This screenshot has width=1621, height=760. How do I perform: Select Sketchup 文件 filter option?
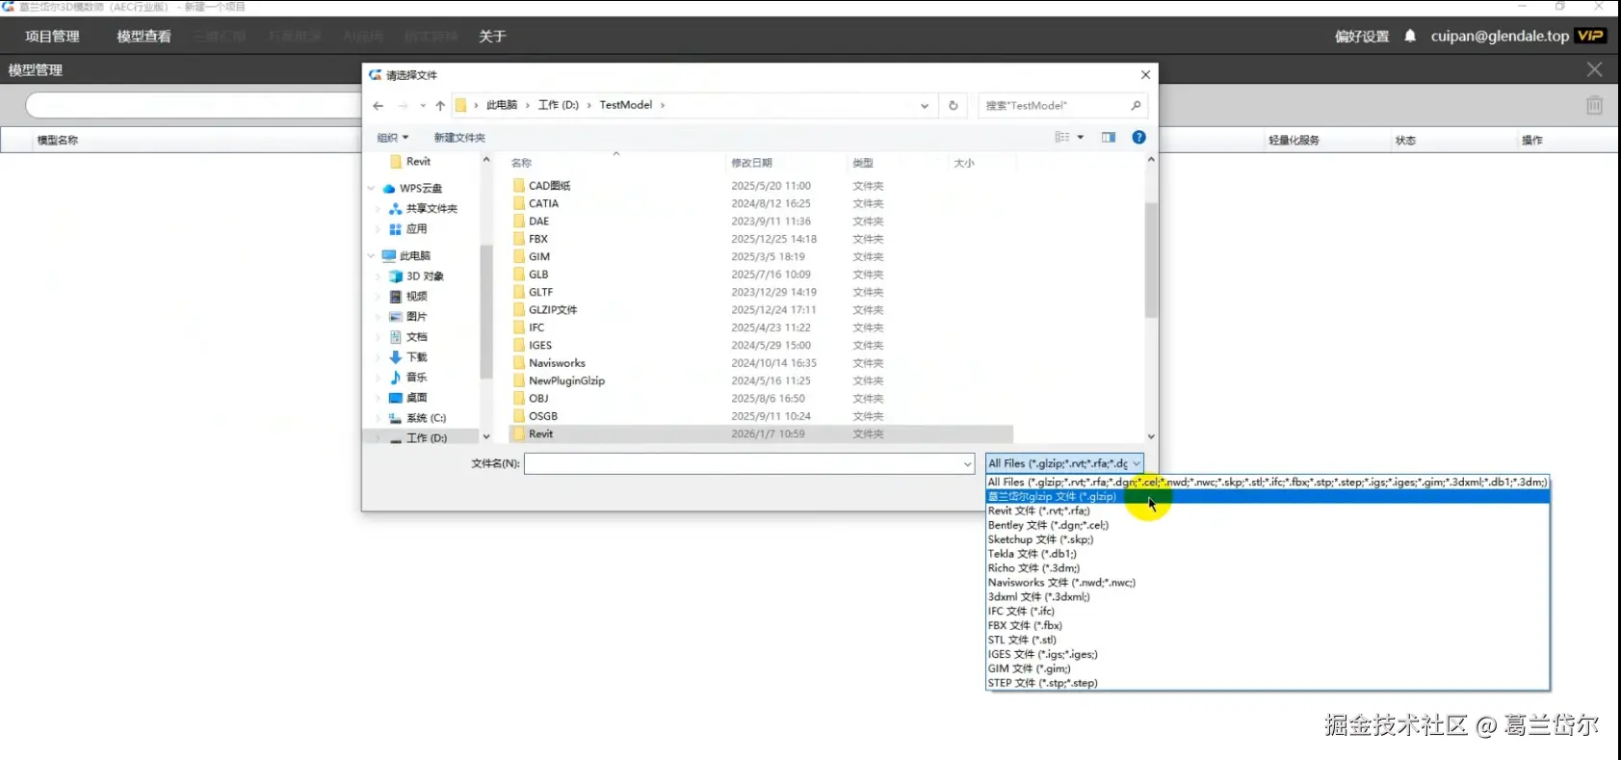point(1268,539)
